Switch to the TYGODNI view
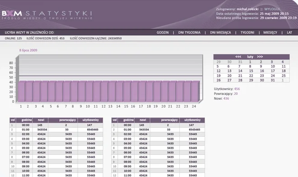The image size is (298, 177). [x=247, y=33]
